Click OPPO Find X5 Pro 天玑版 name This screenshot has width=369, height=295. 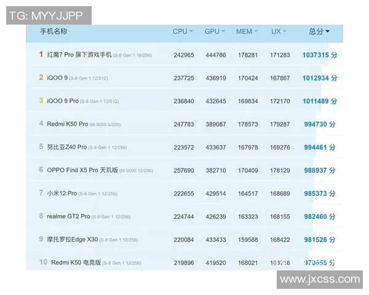point(82,170)
